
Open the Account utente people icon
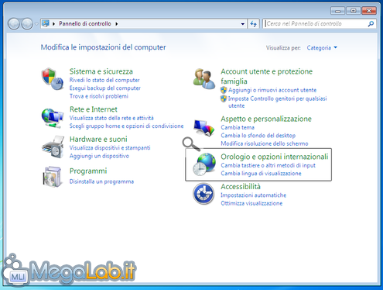click(x=204, y=79)
